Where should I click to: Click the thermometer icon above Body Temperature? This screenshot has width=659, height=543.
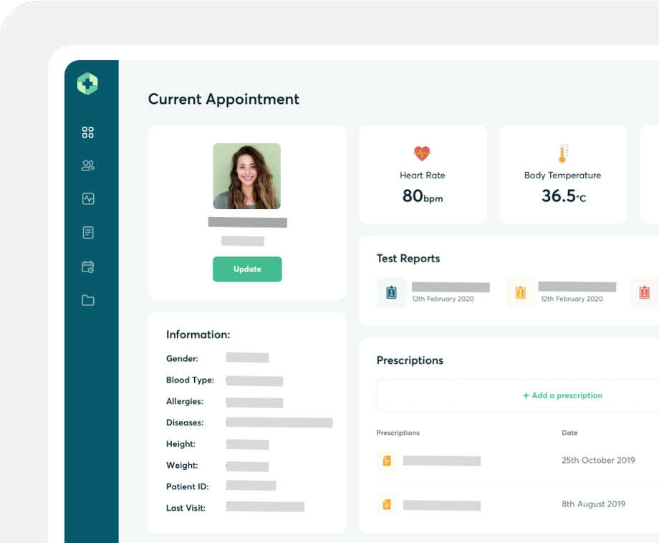pos(562,151)
